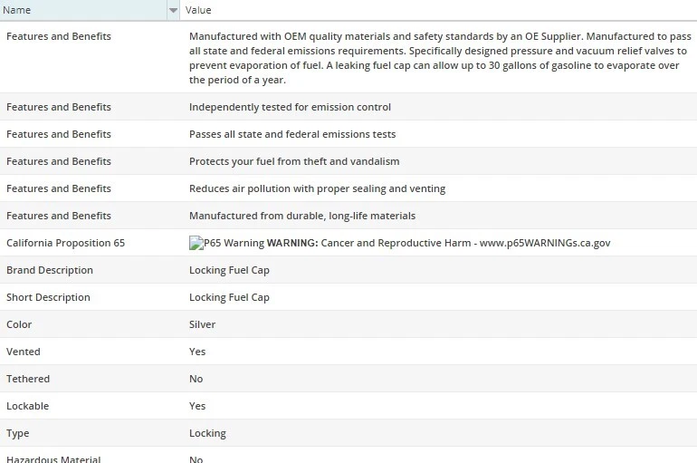Select the Type value Locking

pyautogui.click(x=207, y=433)
